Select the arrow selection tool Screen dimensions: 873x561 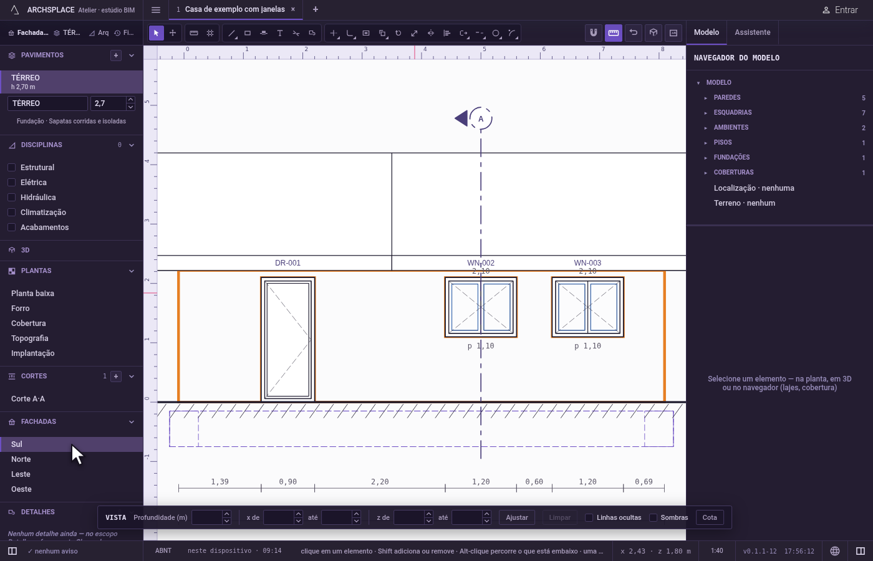(157, 33)
